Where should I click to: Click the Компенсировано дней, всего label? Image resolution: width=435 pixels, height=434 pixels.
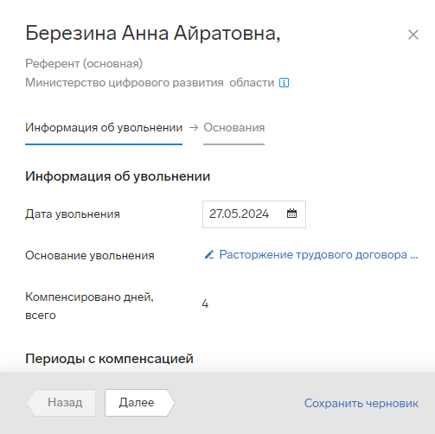point(89,306)
